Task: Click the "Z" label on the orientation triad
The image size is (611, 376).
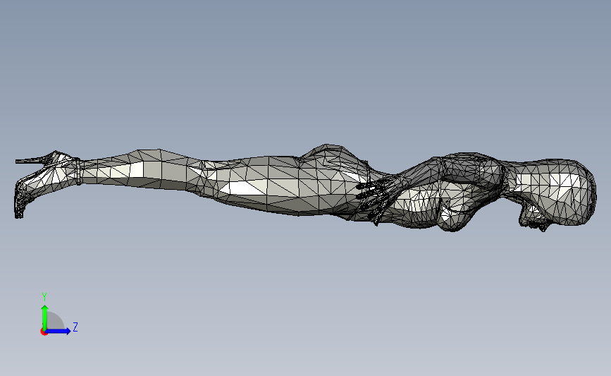Action: (x=75, y=327)
